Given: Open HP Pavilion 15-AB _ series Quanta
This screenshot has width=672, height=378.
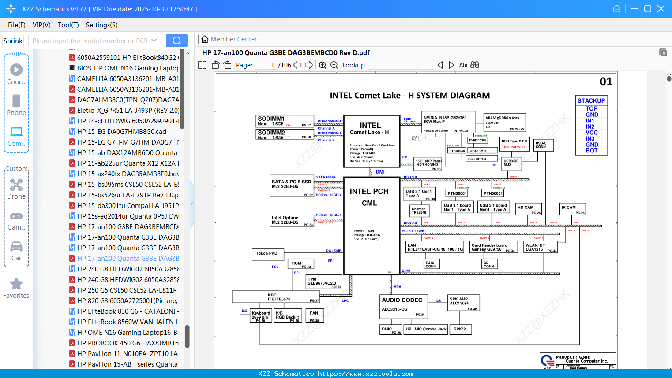Looking at the screenshot, I should click(124, 364).
